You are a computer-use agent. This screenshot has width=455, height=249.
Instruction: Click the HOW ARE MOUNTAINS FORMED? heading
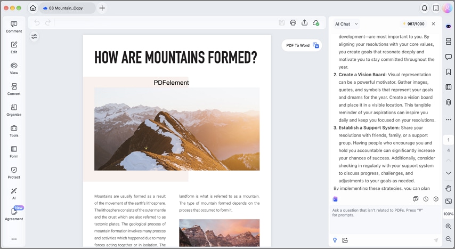pos(176,57)
